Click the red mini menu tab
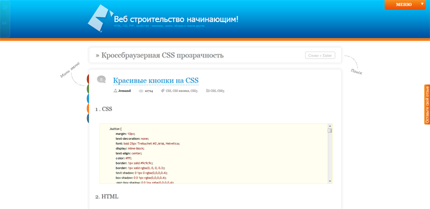The image size is (430, 209). [x=88, y=79]
